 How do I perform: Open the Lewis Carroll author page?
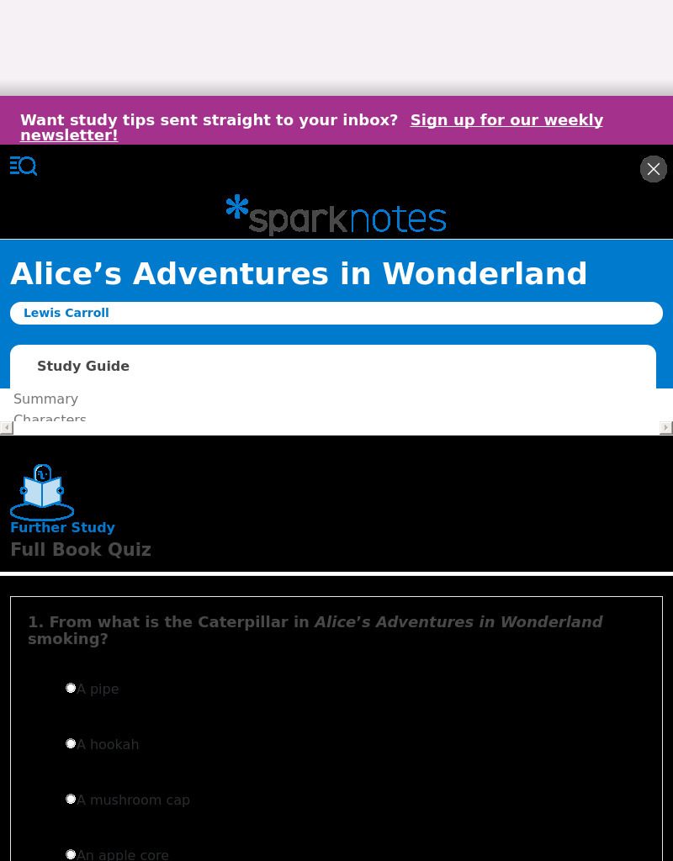(66, 313)
